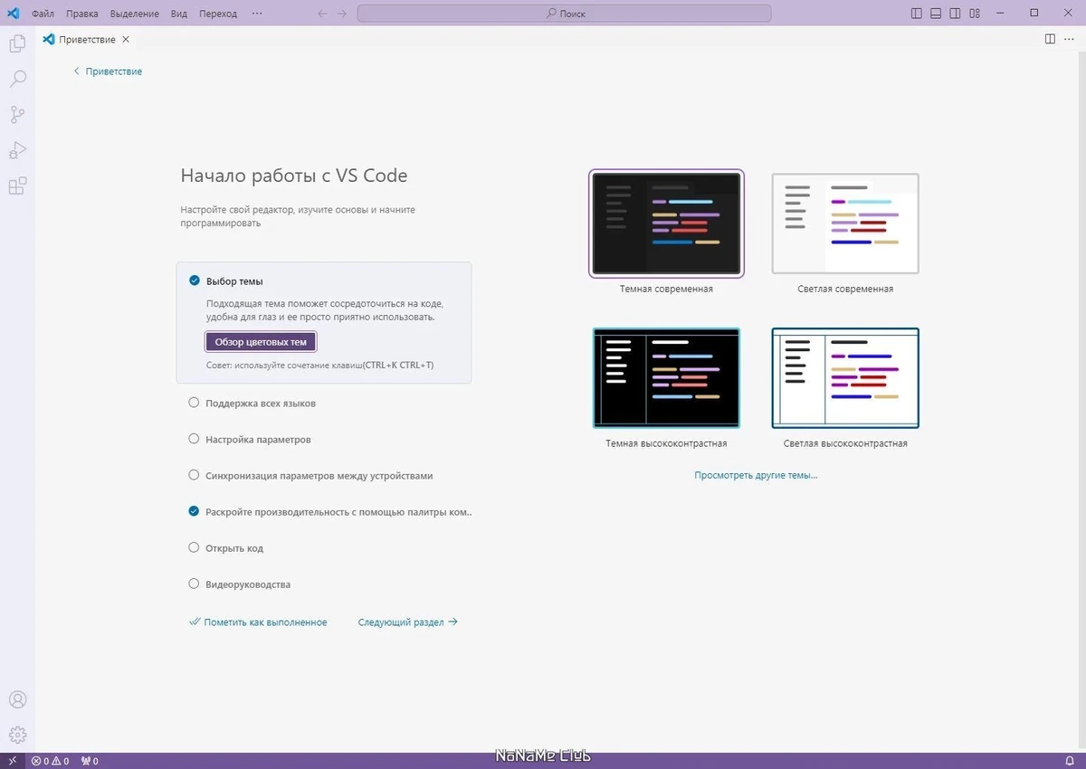The width and height of the screenshot is (1086, 769).
Task: Click Следующий раздел link
Action: click(408, 622)
